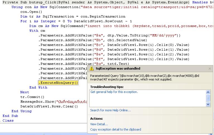Click the 'SqlException was unhandled' title
Image resolution: width=214 pixels, height=135 pixels.
(x=118, y=68)
